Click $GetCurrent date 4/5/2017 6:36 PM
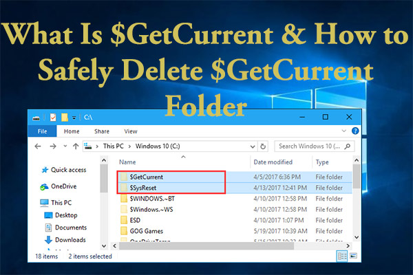Screen dimensions: 413x275 tap(277, 177)
